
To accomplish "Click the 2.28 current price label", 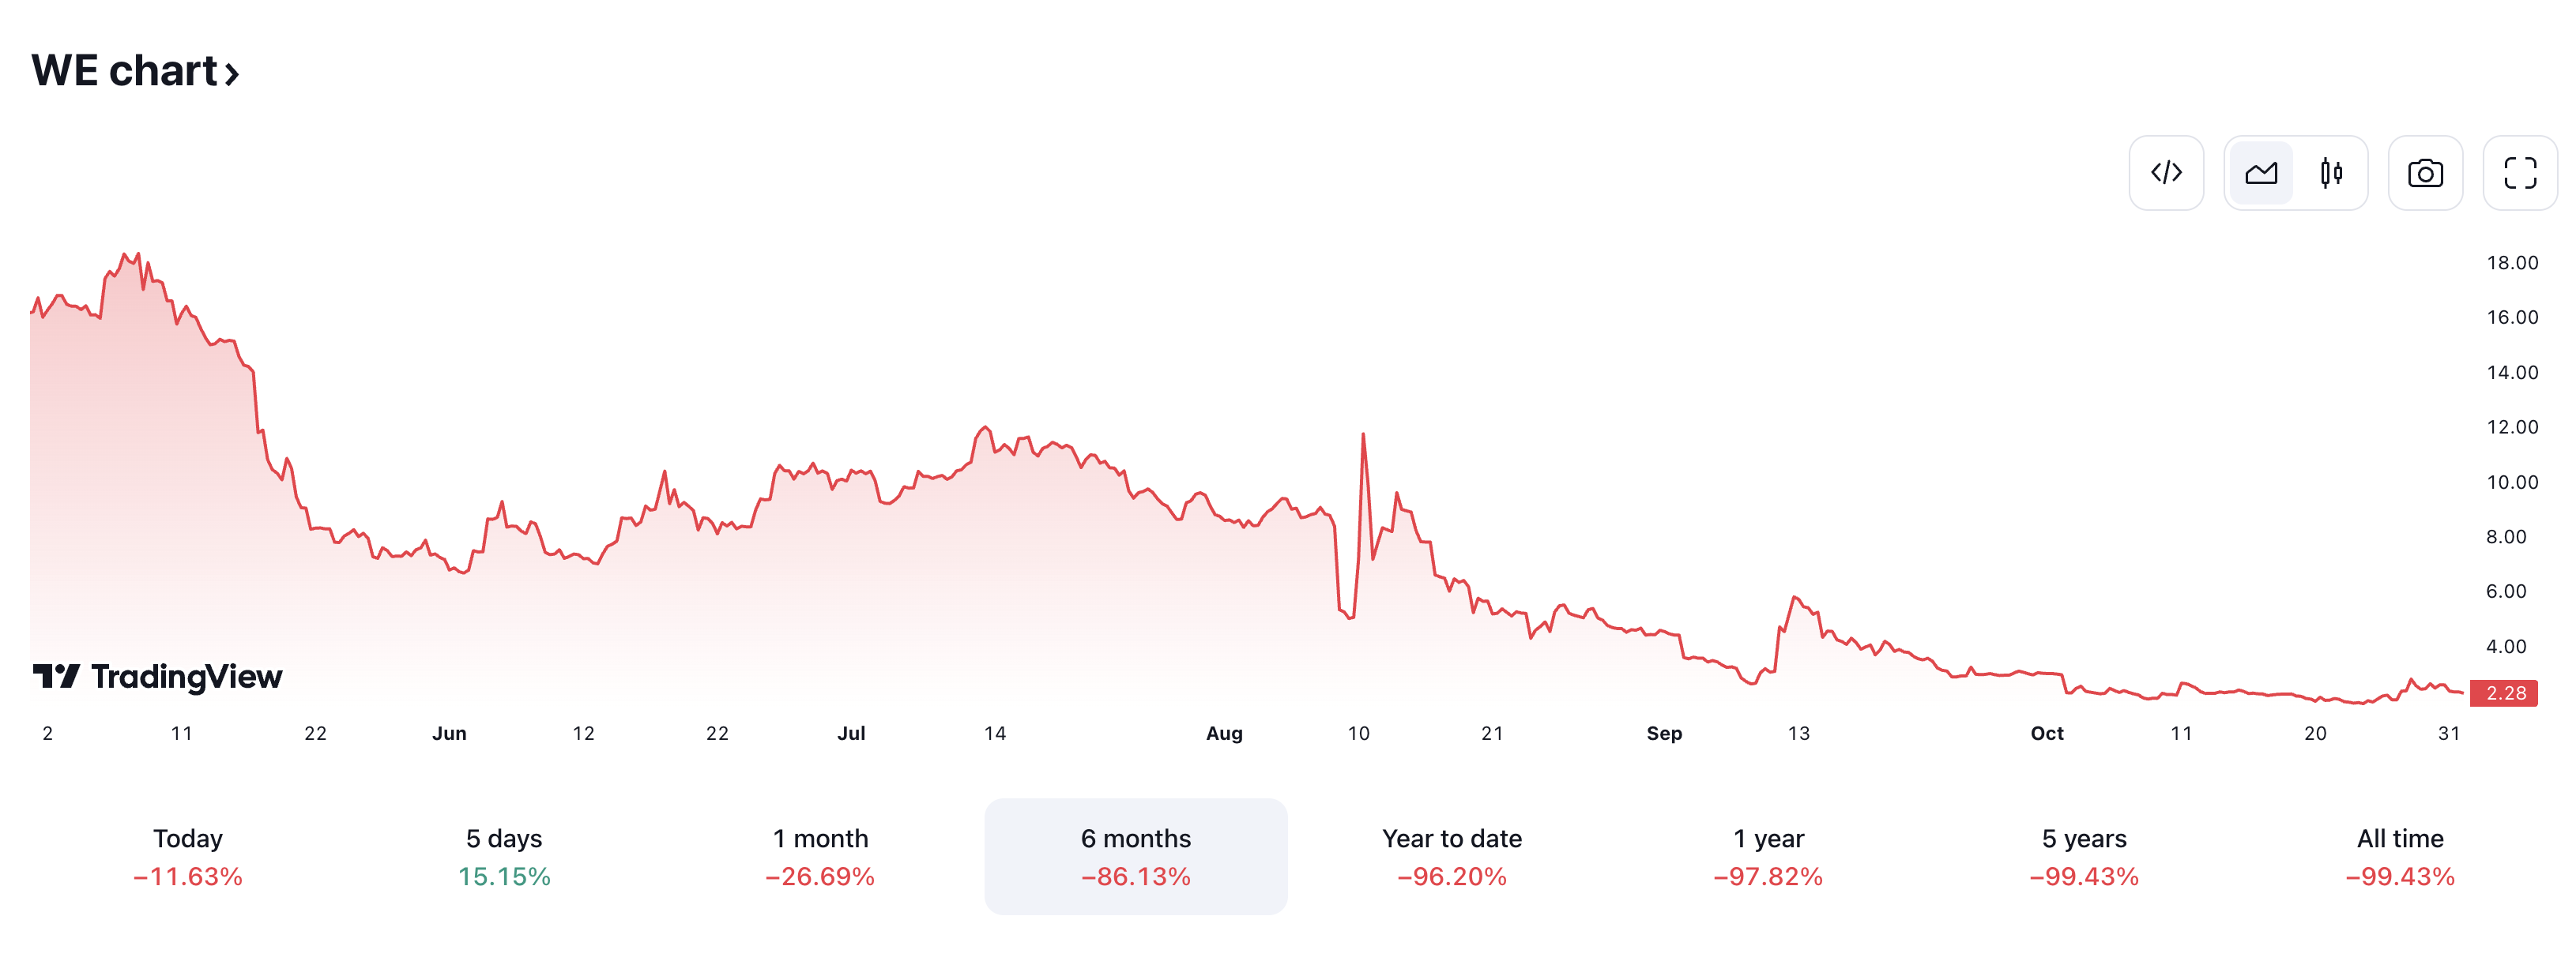I will [x=2505, y=693].
